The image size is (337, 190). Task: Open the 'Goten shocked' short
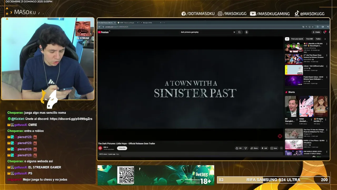(306, 106)
